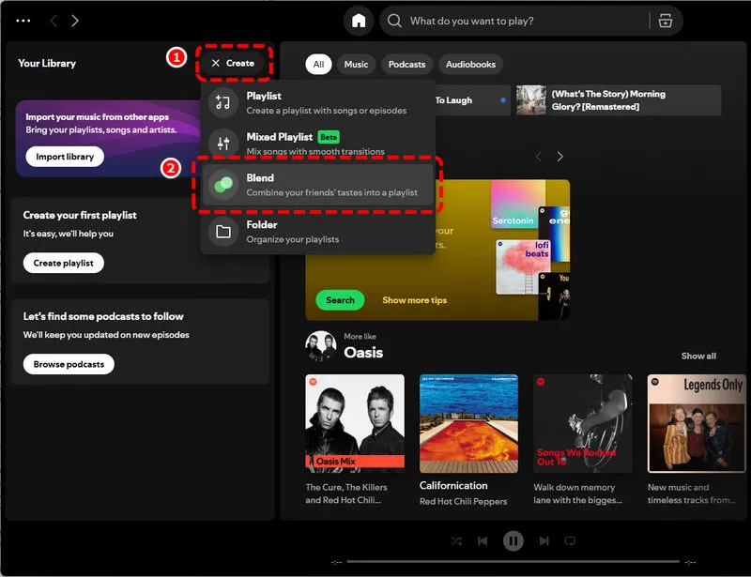Click 'Create your first playlist' text

coord(80,215)
